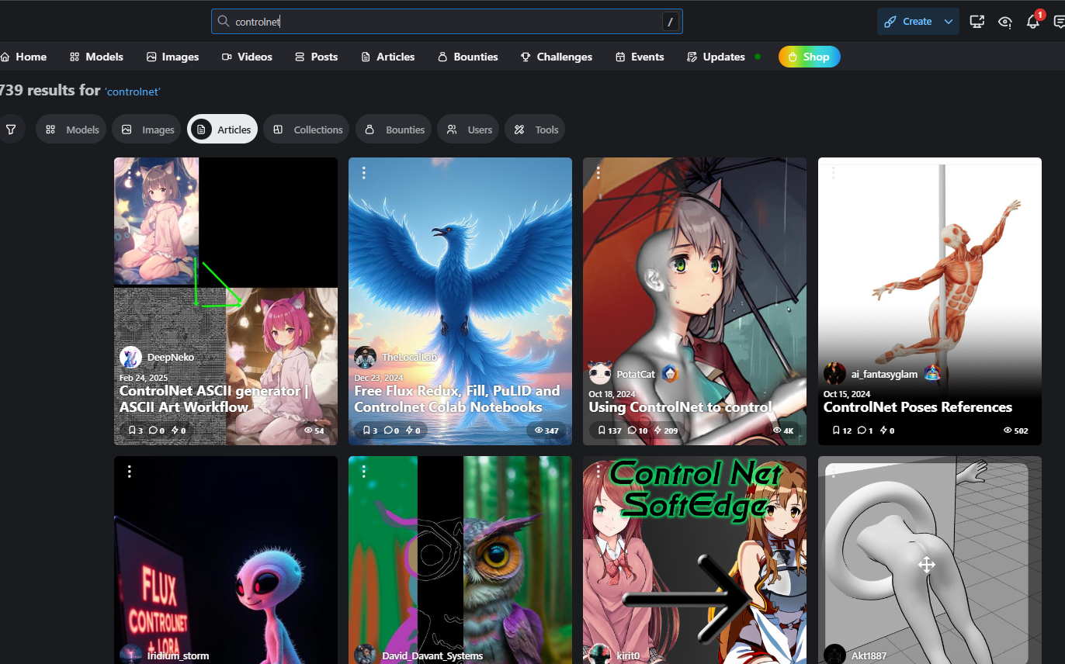Click DeepNeko's avatar icon
The height and width of the screenshot is (664, 1065).
pos(130,358)
